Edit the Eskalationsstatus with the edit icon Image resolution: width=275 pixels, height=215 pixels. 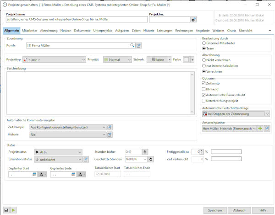[x=85, y=159]
